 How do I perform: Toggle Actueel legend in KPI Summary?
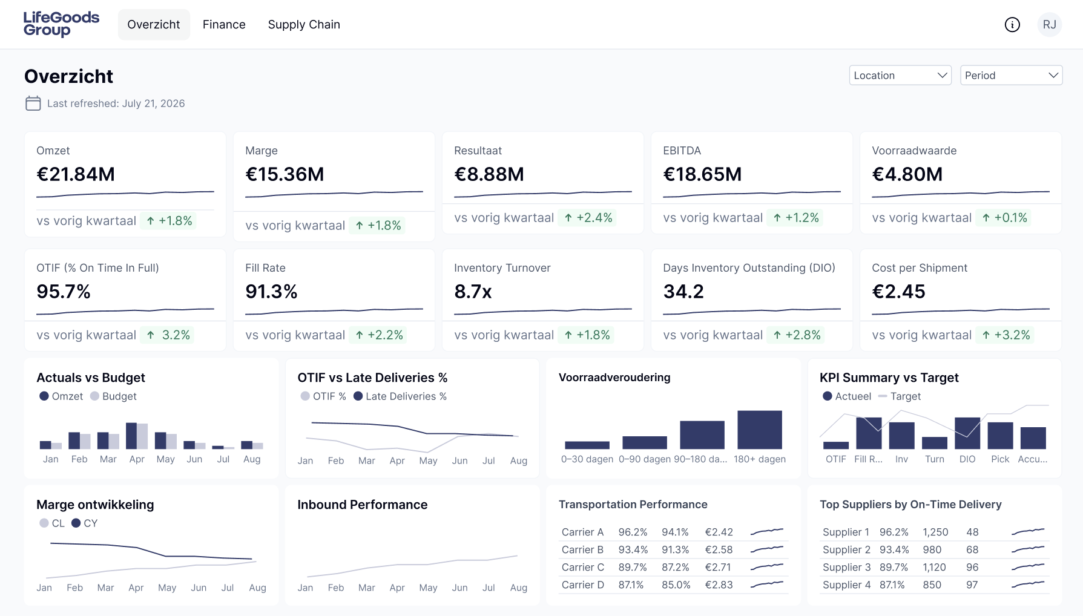click(x=847, y=396)
